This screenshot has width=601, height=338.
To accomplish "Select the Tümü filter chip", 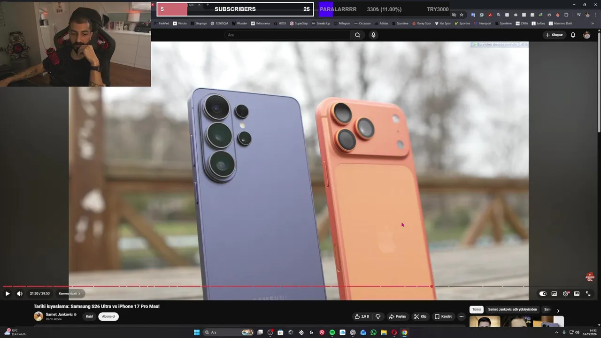I will (477, 309).
